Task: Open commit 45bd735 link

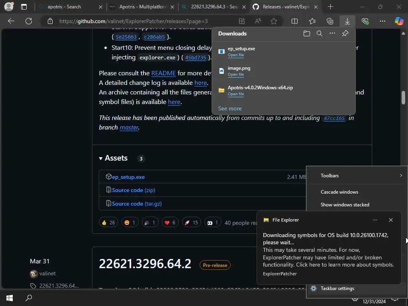Action: pyautogui.click(x=196, y=57)
